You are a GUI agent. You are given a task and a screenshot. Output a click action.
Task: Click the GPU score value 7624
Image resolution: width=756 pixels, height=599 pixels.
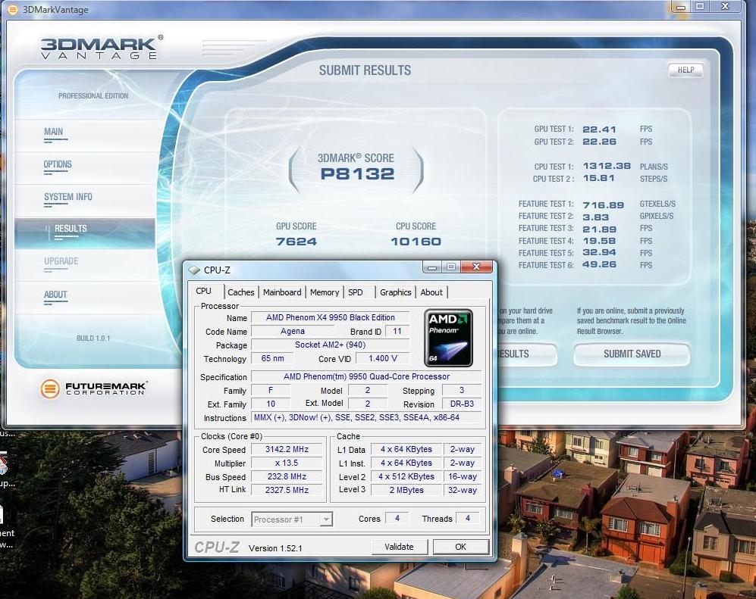tap(296, 242)
